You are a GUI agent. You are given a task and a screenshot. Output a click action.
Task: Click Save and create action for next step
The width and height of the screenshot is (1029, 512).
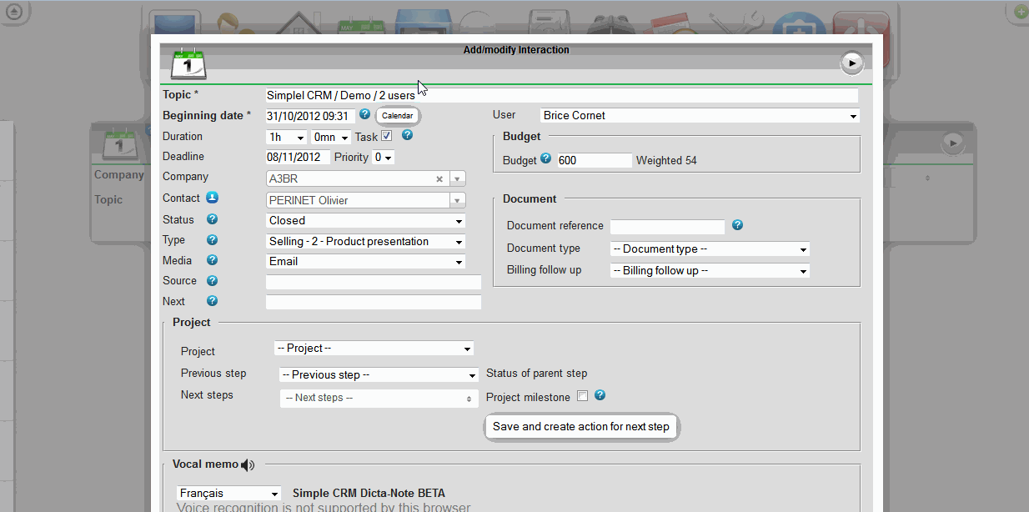click(x=581, y=427)
